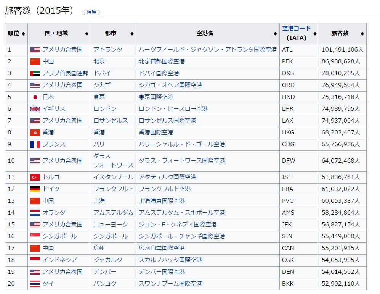This screenshot has width=380, height=294.
Task: Open the ドバイ city link
Action: (102, 73)
